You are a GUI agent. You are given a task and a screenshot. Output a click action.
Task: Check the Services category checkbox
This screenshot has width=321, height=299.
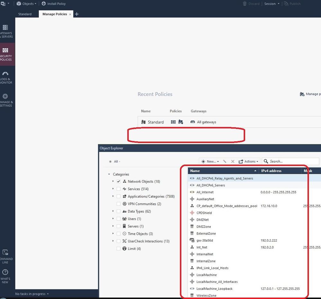click(x=119, y=189)
